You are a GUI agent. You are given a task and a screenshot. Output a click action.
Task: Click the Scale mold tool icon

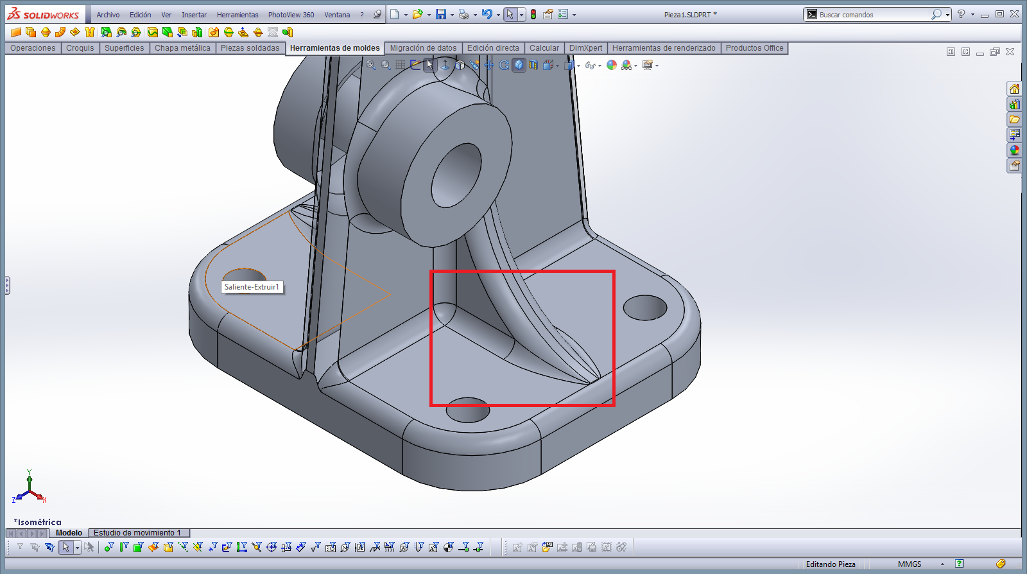pyautogui.click(x=197, y=32)
